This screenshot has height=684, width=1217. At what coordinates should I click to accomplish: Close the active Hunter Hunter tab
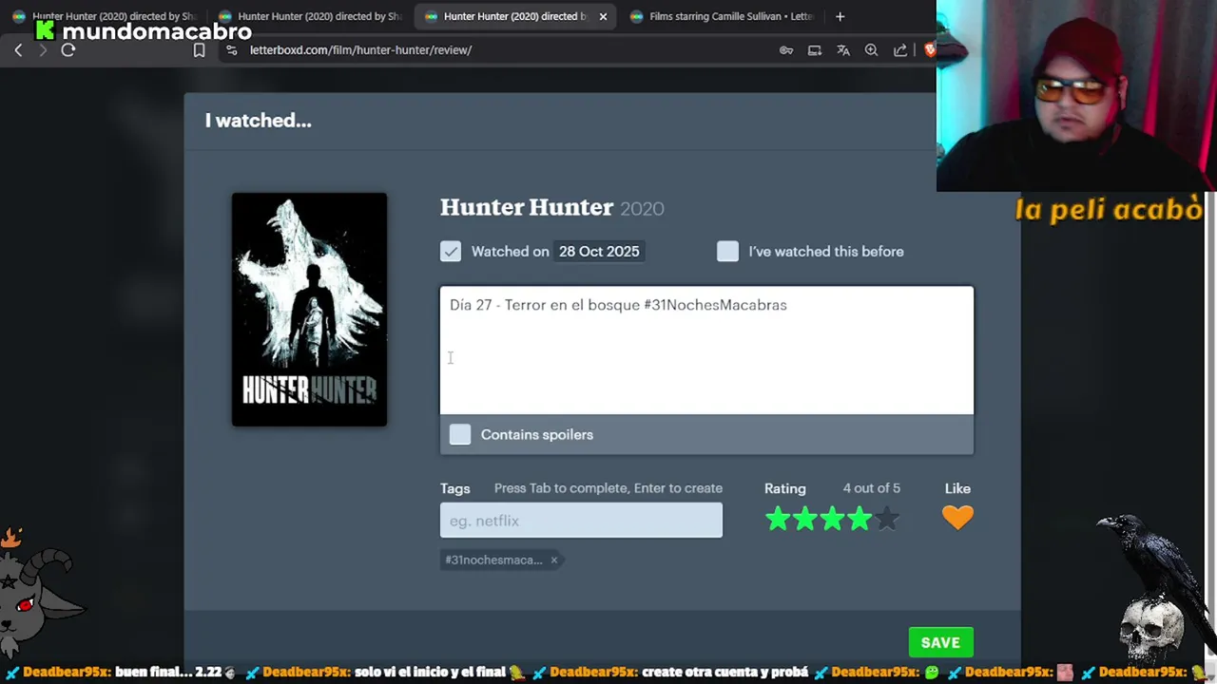[603, 16]
